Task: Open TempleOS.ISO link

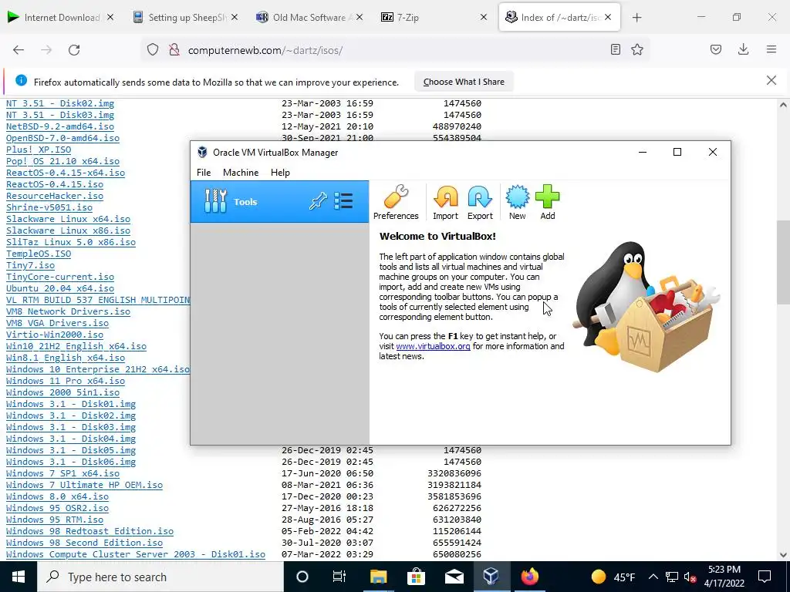Action: coord(39,254)
